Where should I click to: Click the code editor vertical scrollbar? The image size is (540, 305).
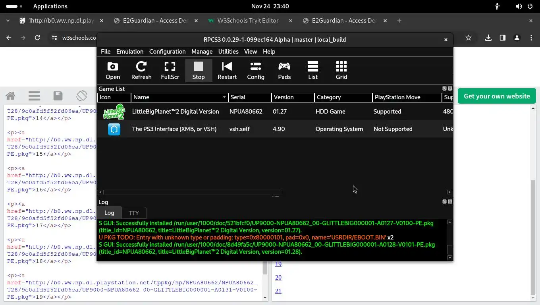pyautogui.click(x=265, y=268)
